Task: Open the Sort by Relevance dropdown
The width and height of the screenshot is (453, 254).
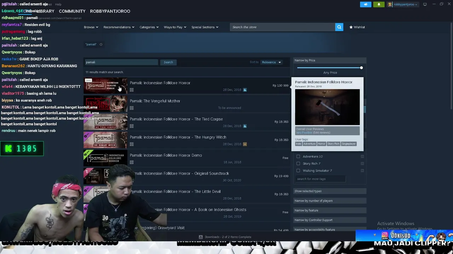Action: 271,62
